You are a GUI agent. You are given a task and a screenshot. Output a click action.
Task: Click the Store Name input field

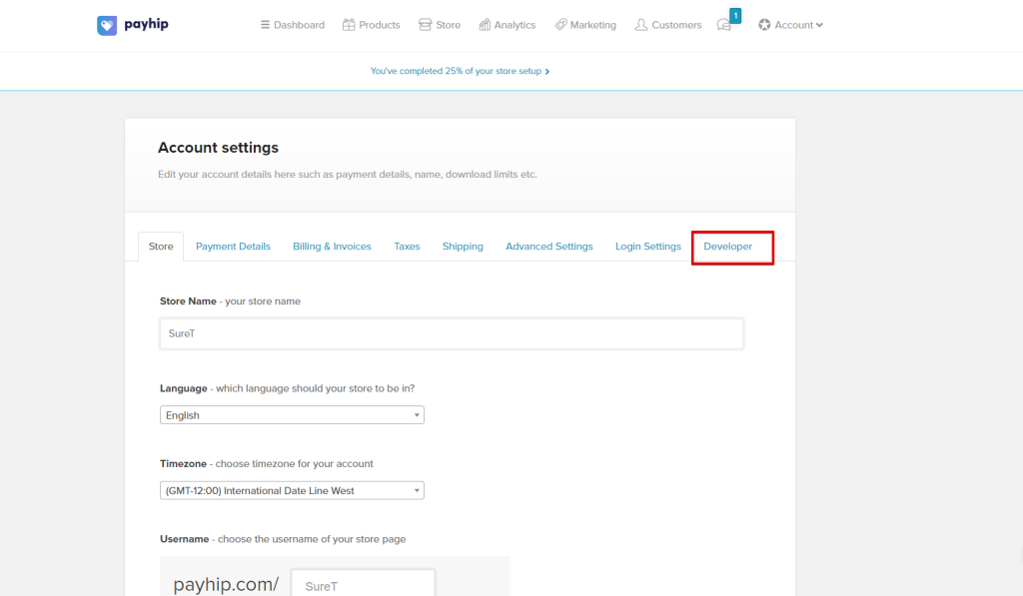coord(452,333)
